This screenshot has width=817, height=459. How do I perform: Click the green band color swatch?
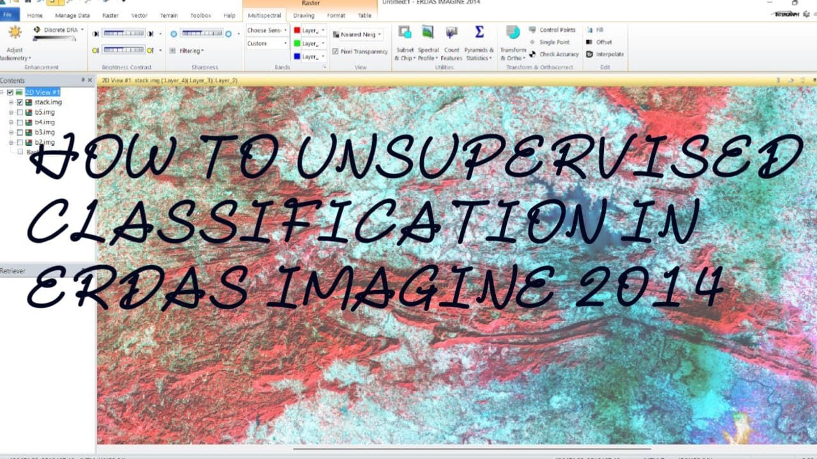tap(297, 43)
